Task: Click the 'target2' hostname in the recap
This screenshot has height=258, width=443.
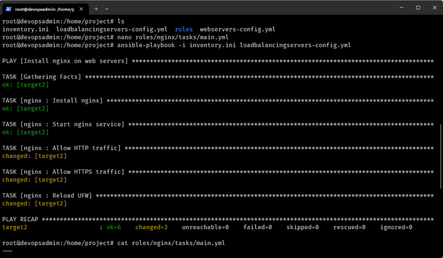Action: click(x=15, y=227)
